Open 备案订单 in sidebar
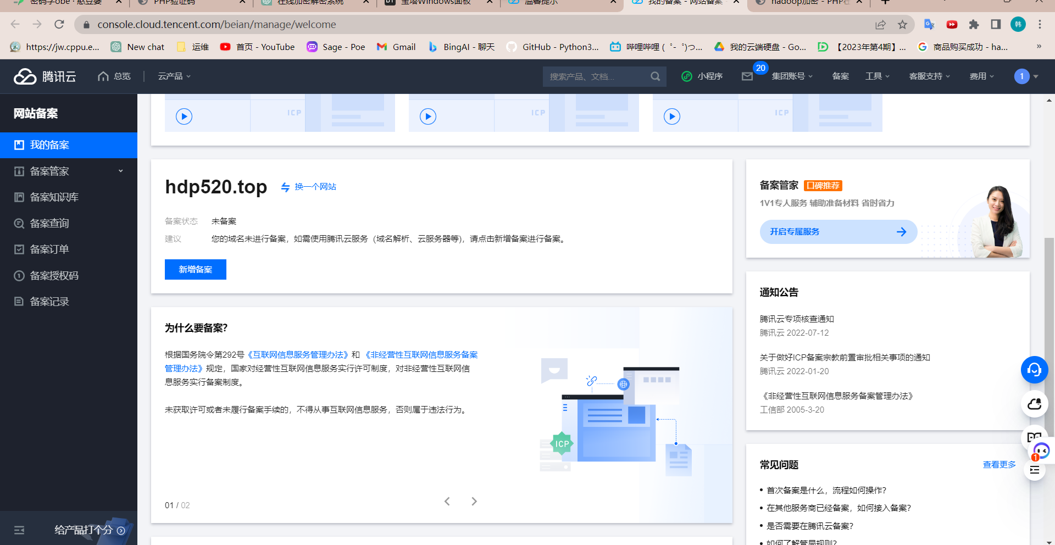 pyautogui.click(x=69, y=249)
